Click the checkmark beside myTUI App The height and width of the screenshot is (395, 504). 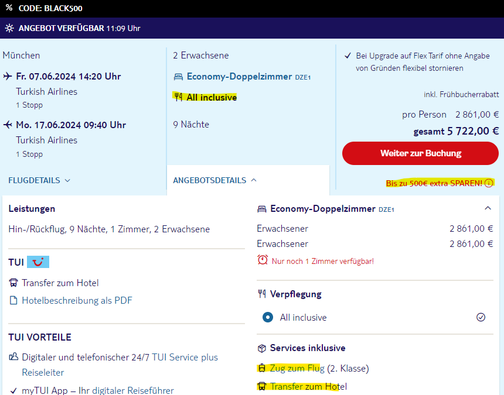click(x=13, y=390)
